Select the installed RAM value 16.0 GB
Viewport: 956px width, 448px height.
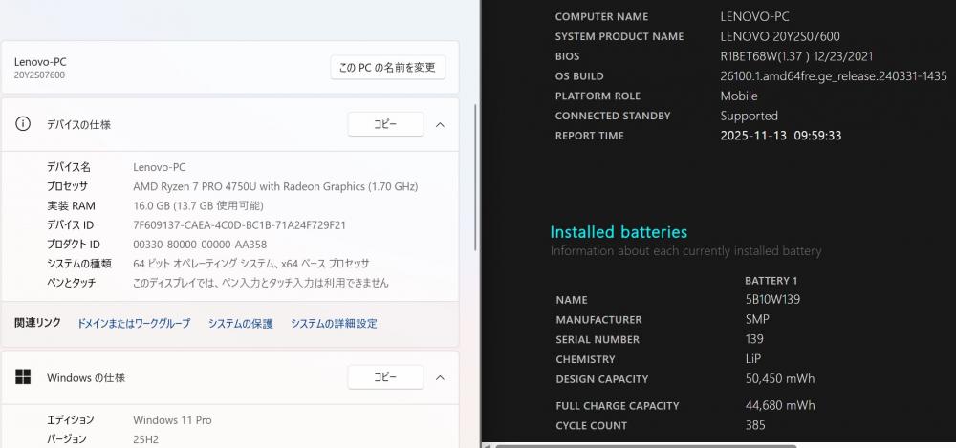(198, 206)
